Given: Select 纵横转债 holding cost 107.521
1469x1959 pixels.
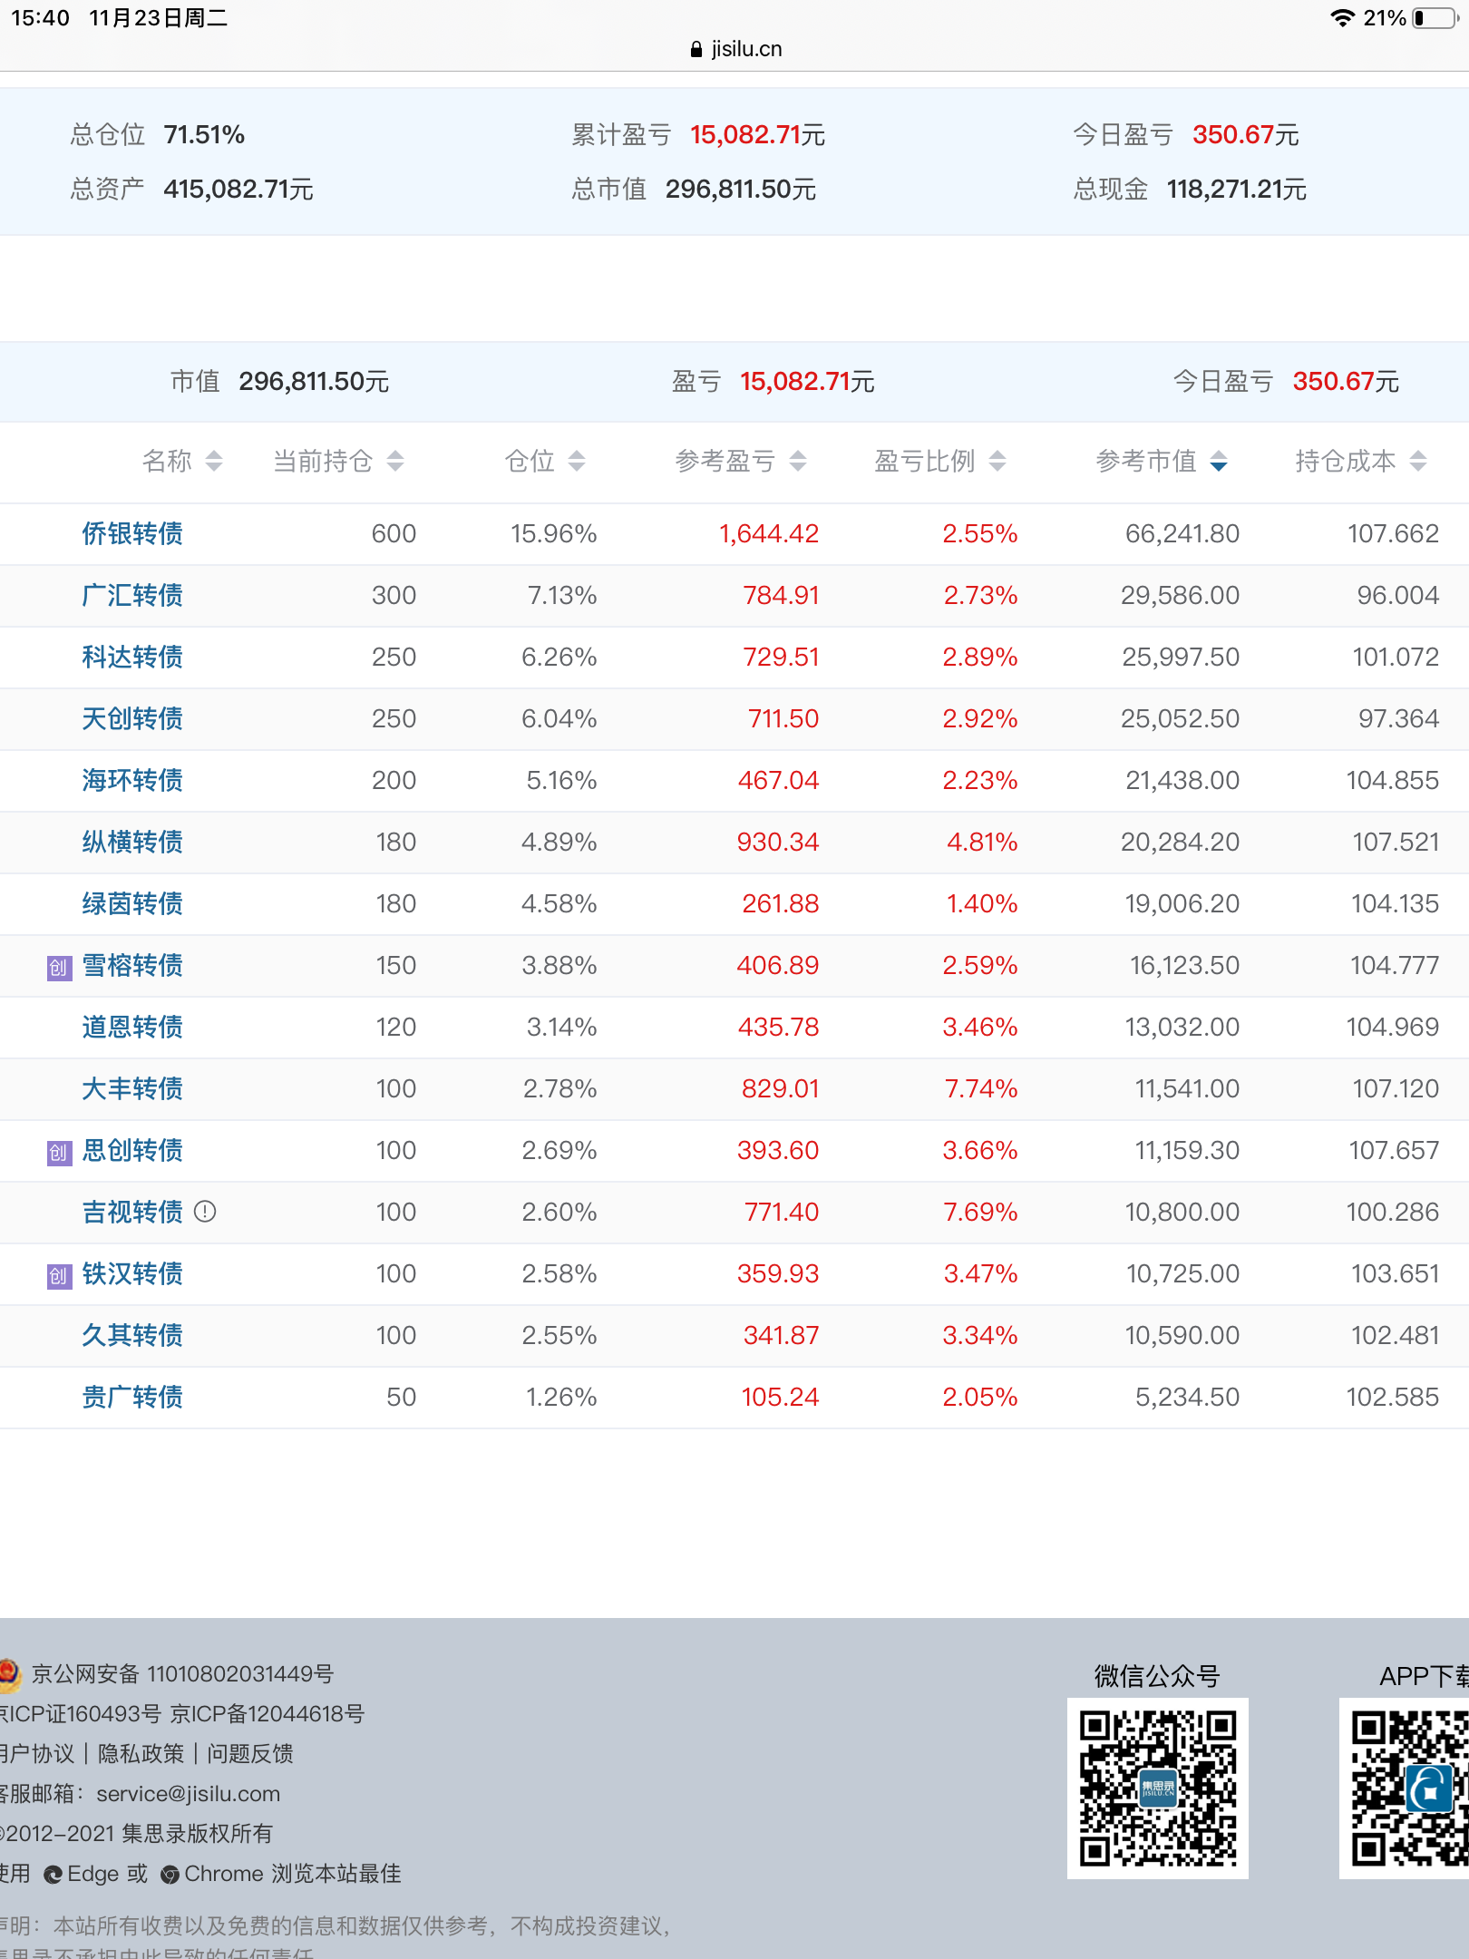Looking at the screenshot, I should 1396,842.
